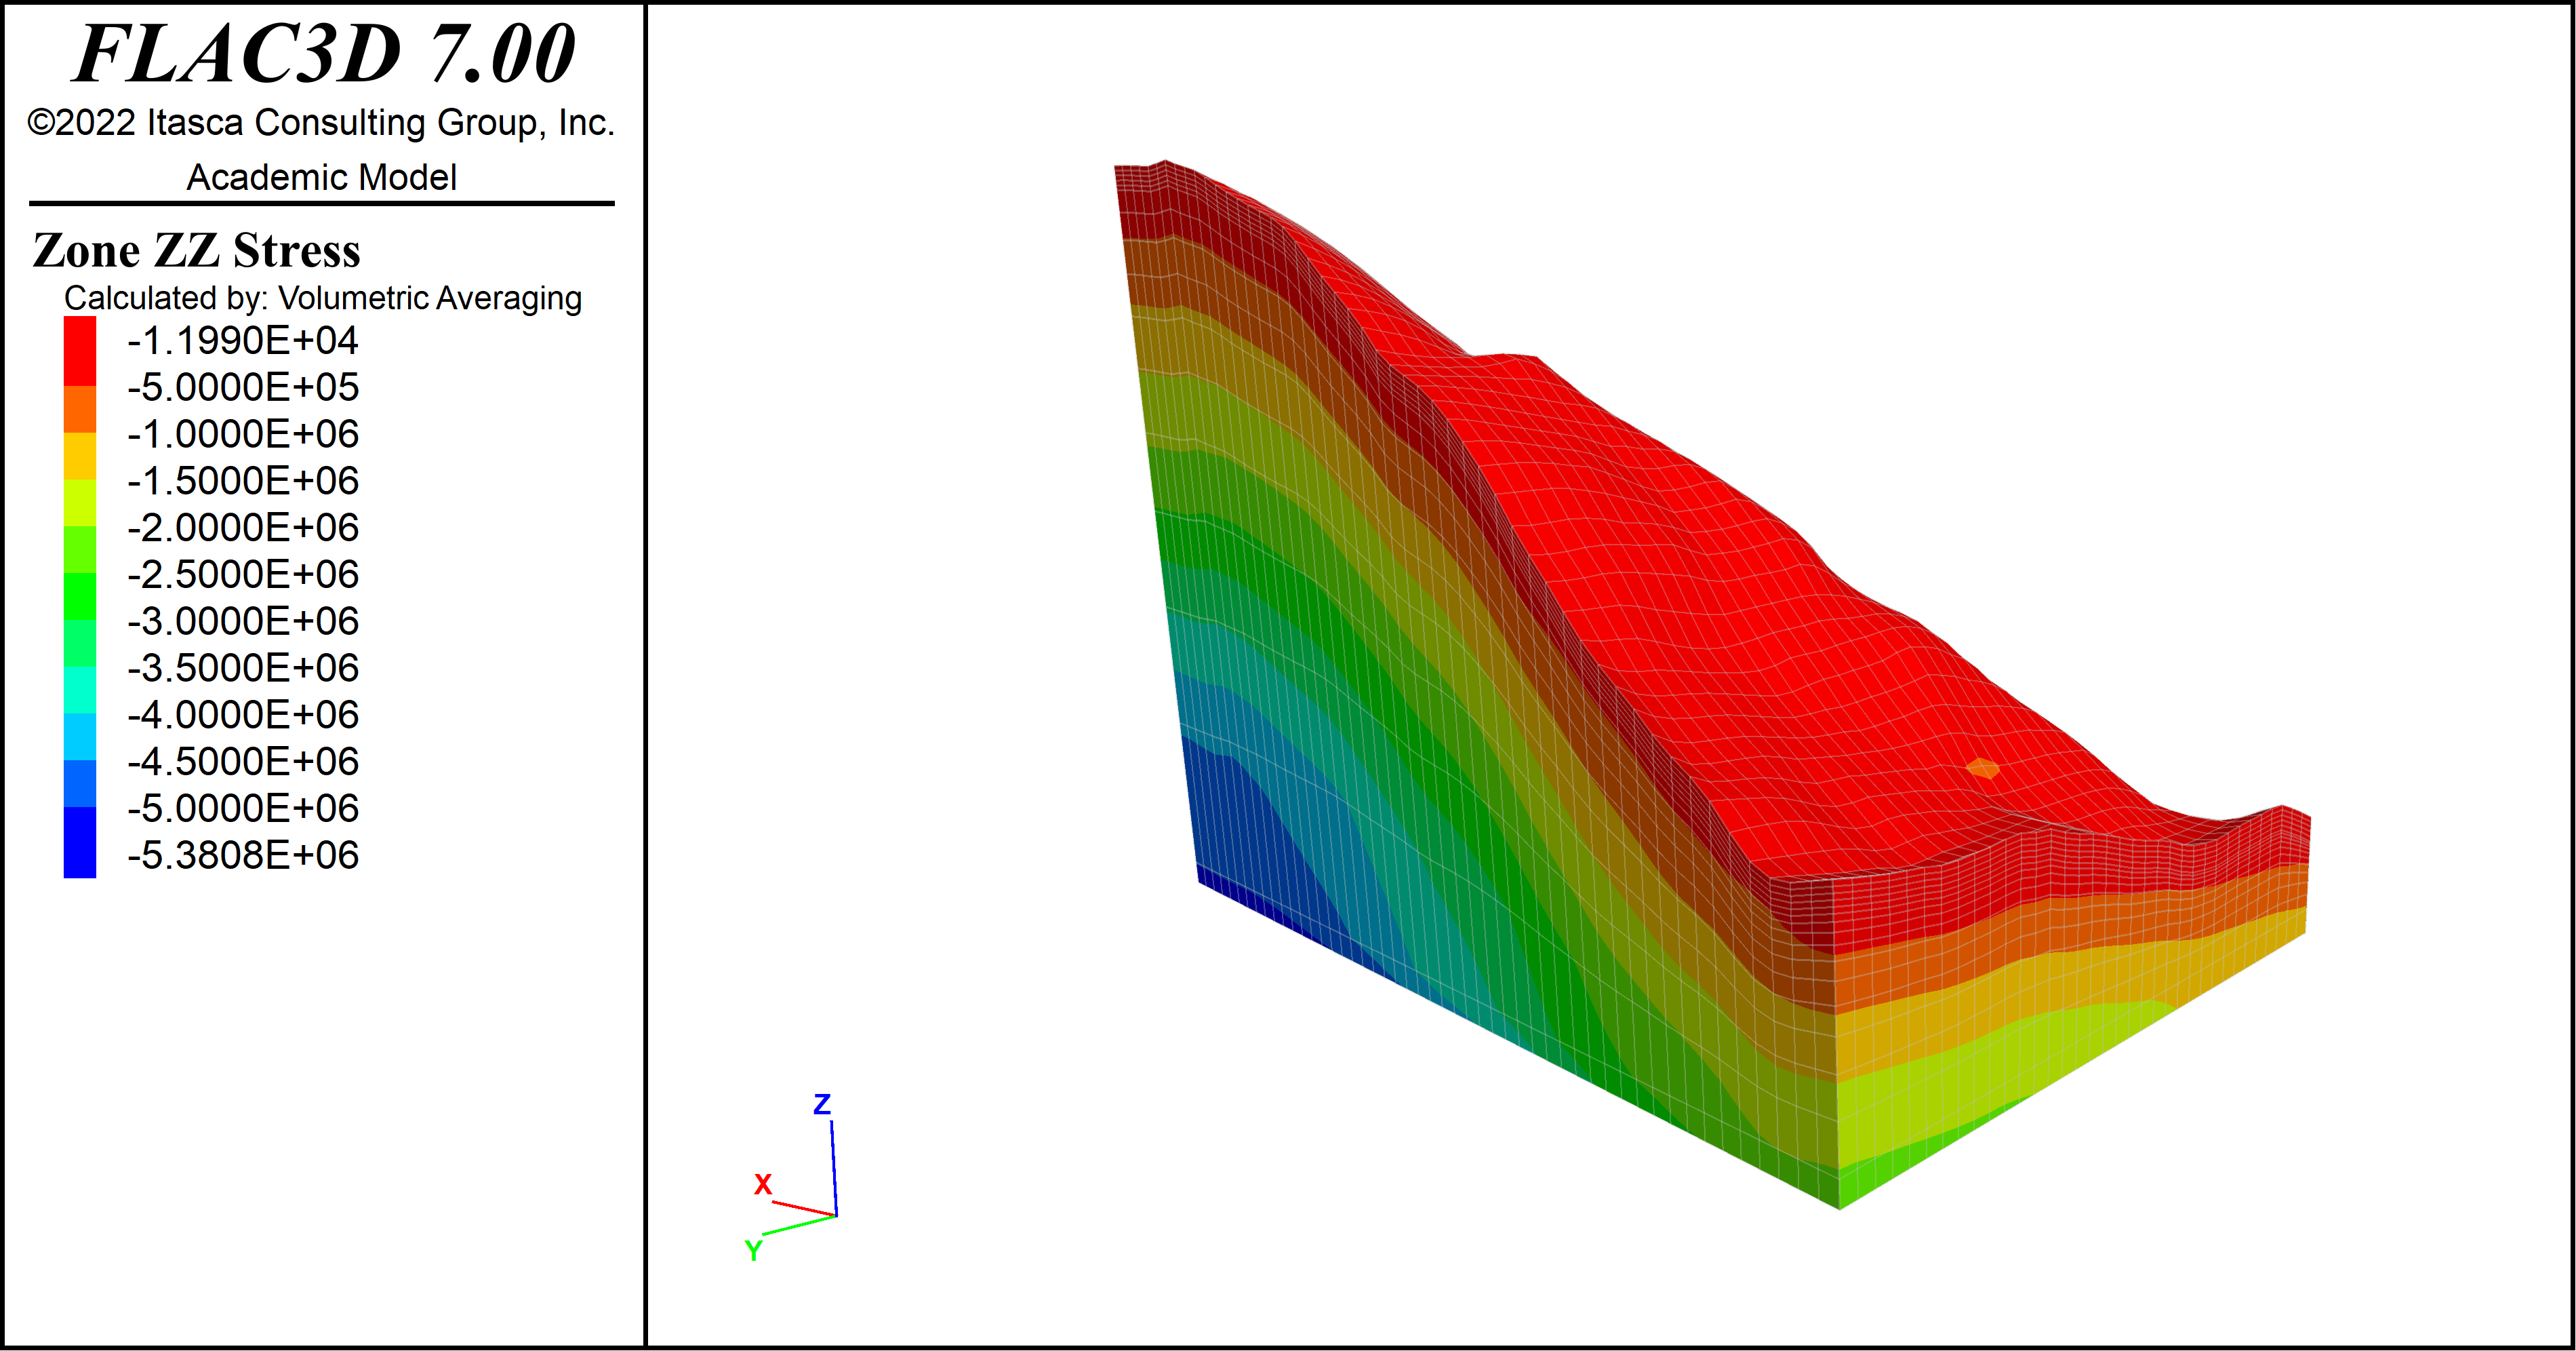Click the green legend swatch at -2.5000E+06
Image resolution: width=2576 pixels, height=1351 pixels.
(80, 596)
